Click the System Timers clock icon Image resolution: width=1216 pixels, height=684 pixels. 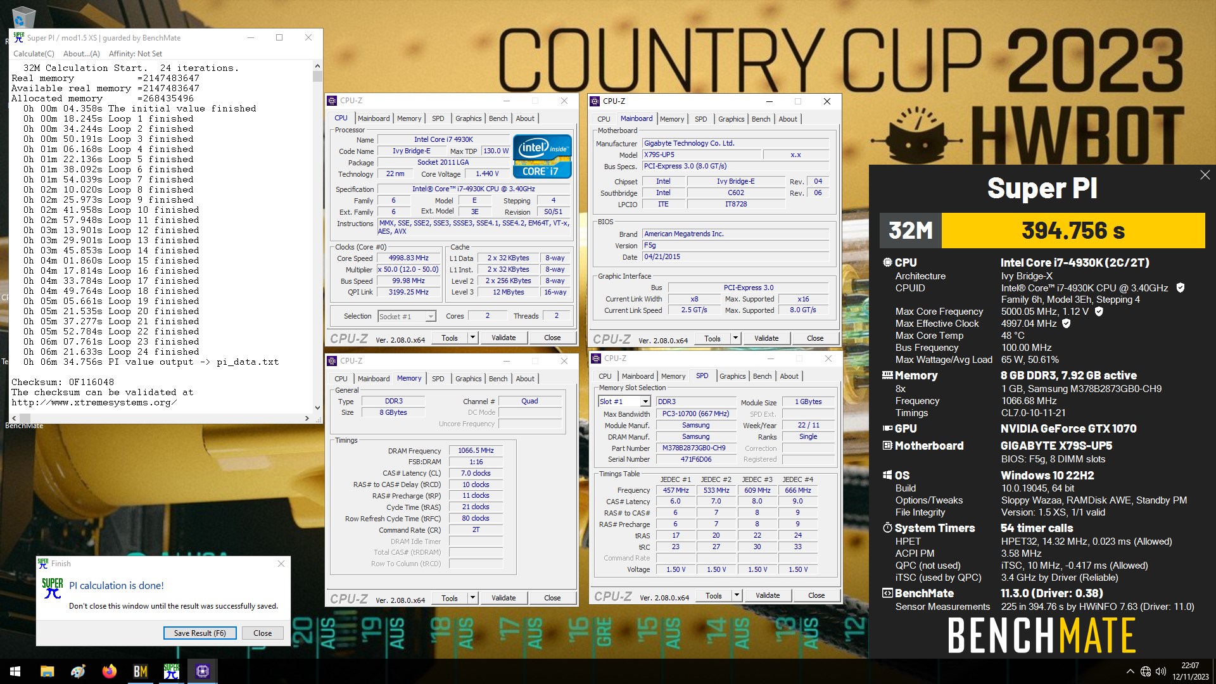(x=887, y=528)
